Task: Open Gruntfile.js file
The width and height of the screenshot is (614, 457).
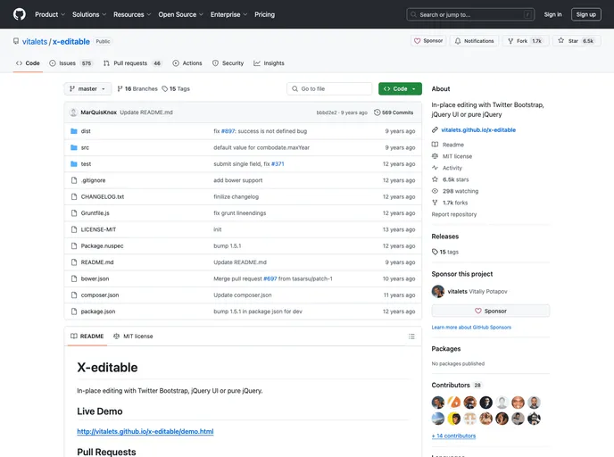Action: 95,213
